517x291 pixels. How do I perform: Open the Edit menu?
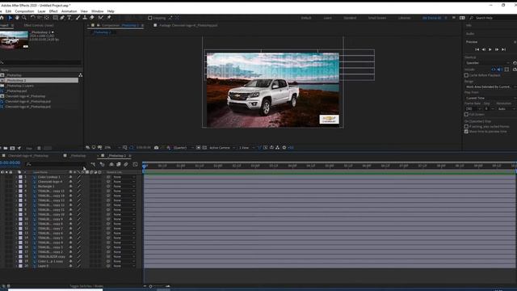(8, 11)
